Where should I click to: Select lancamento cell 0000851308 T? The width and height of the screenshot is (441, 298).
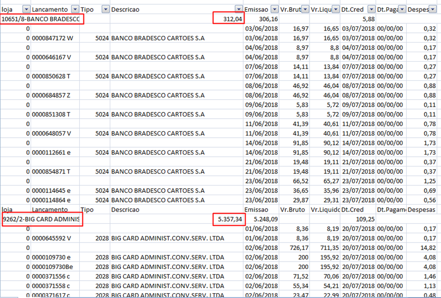click(x=55, y=114)
